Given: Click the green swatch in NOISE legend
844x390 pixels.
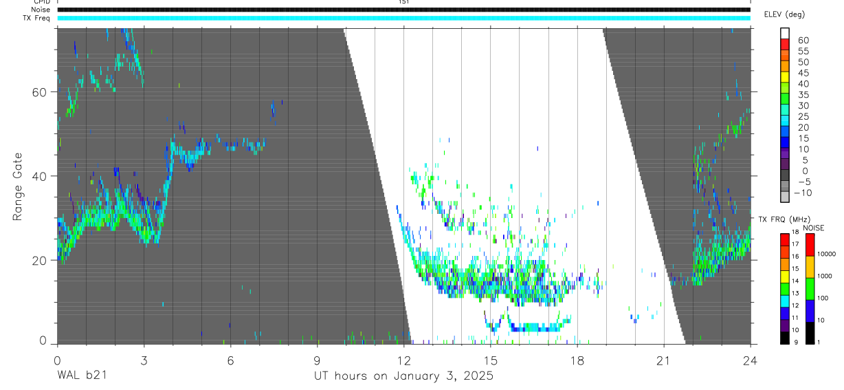Looking at the screenshot, I should click(x=810, y=289).
